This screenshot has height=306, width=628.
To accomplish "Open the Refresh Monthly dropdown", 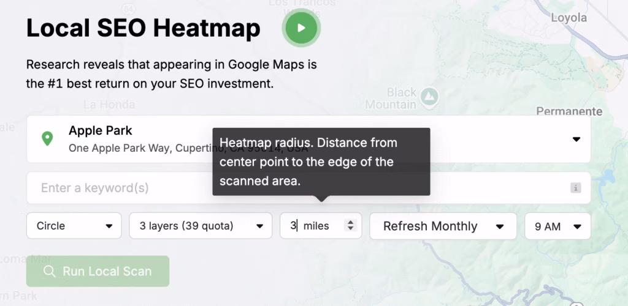I will tap(443, 226).
